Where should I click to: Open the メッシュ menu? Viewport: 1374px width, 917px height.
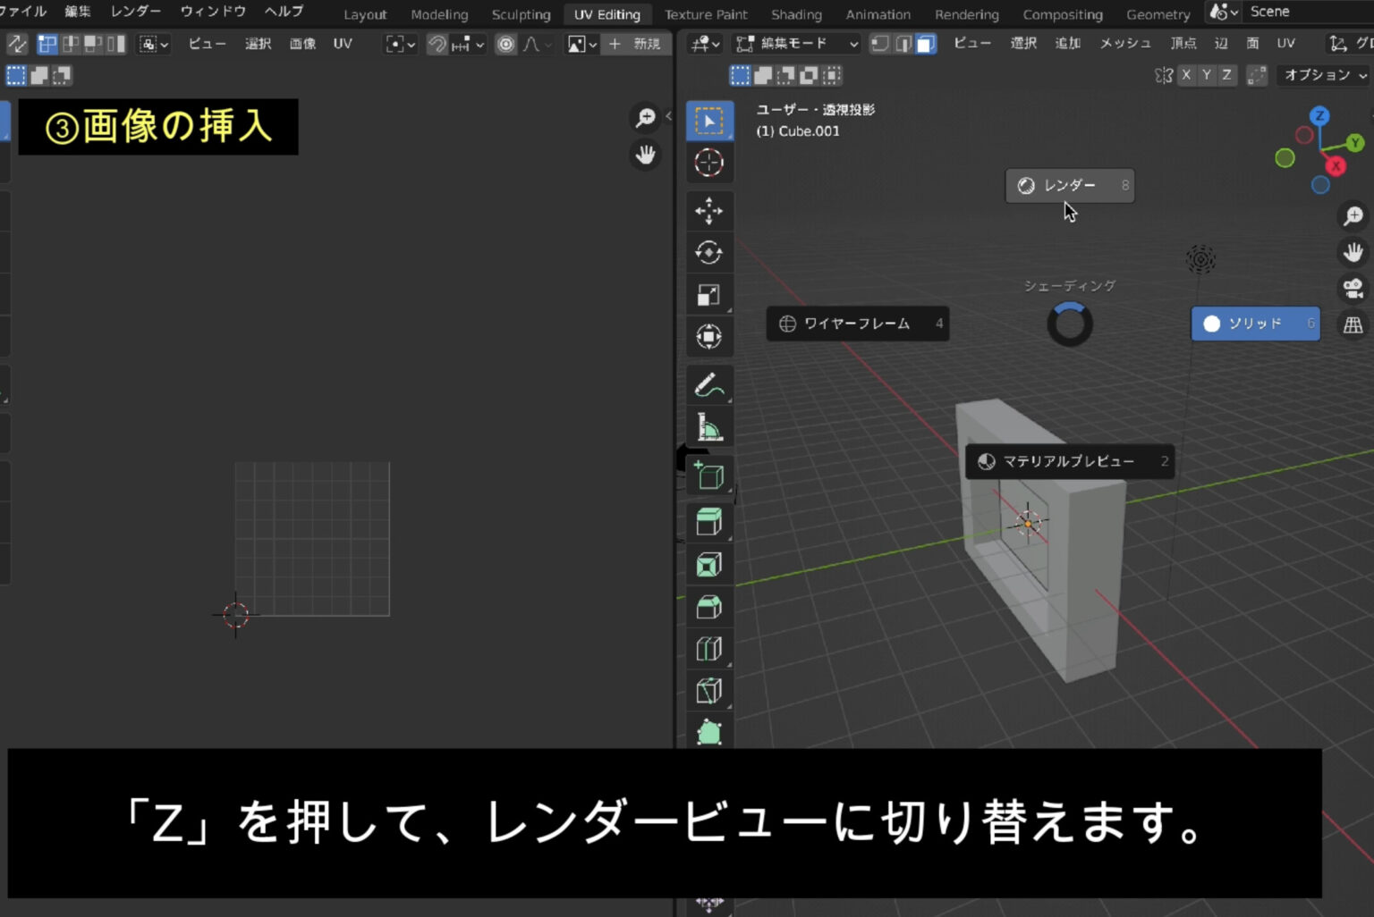click(1124, 43)
